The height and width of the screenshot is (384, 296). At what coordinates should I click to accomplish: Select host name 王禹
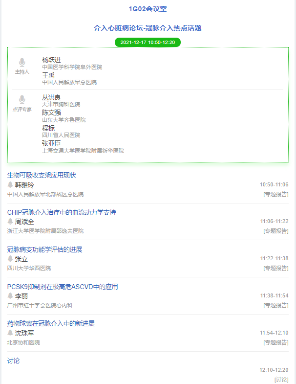(48, 75)
